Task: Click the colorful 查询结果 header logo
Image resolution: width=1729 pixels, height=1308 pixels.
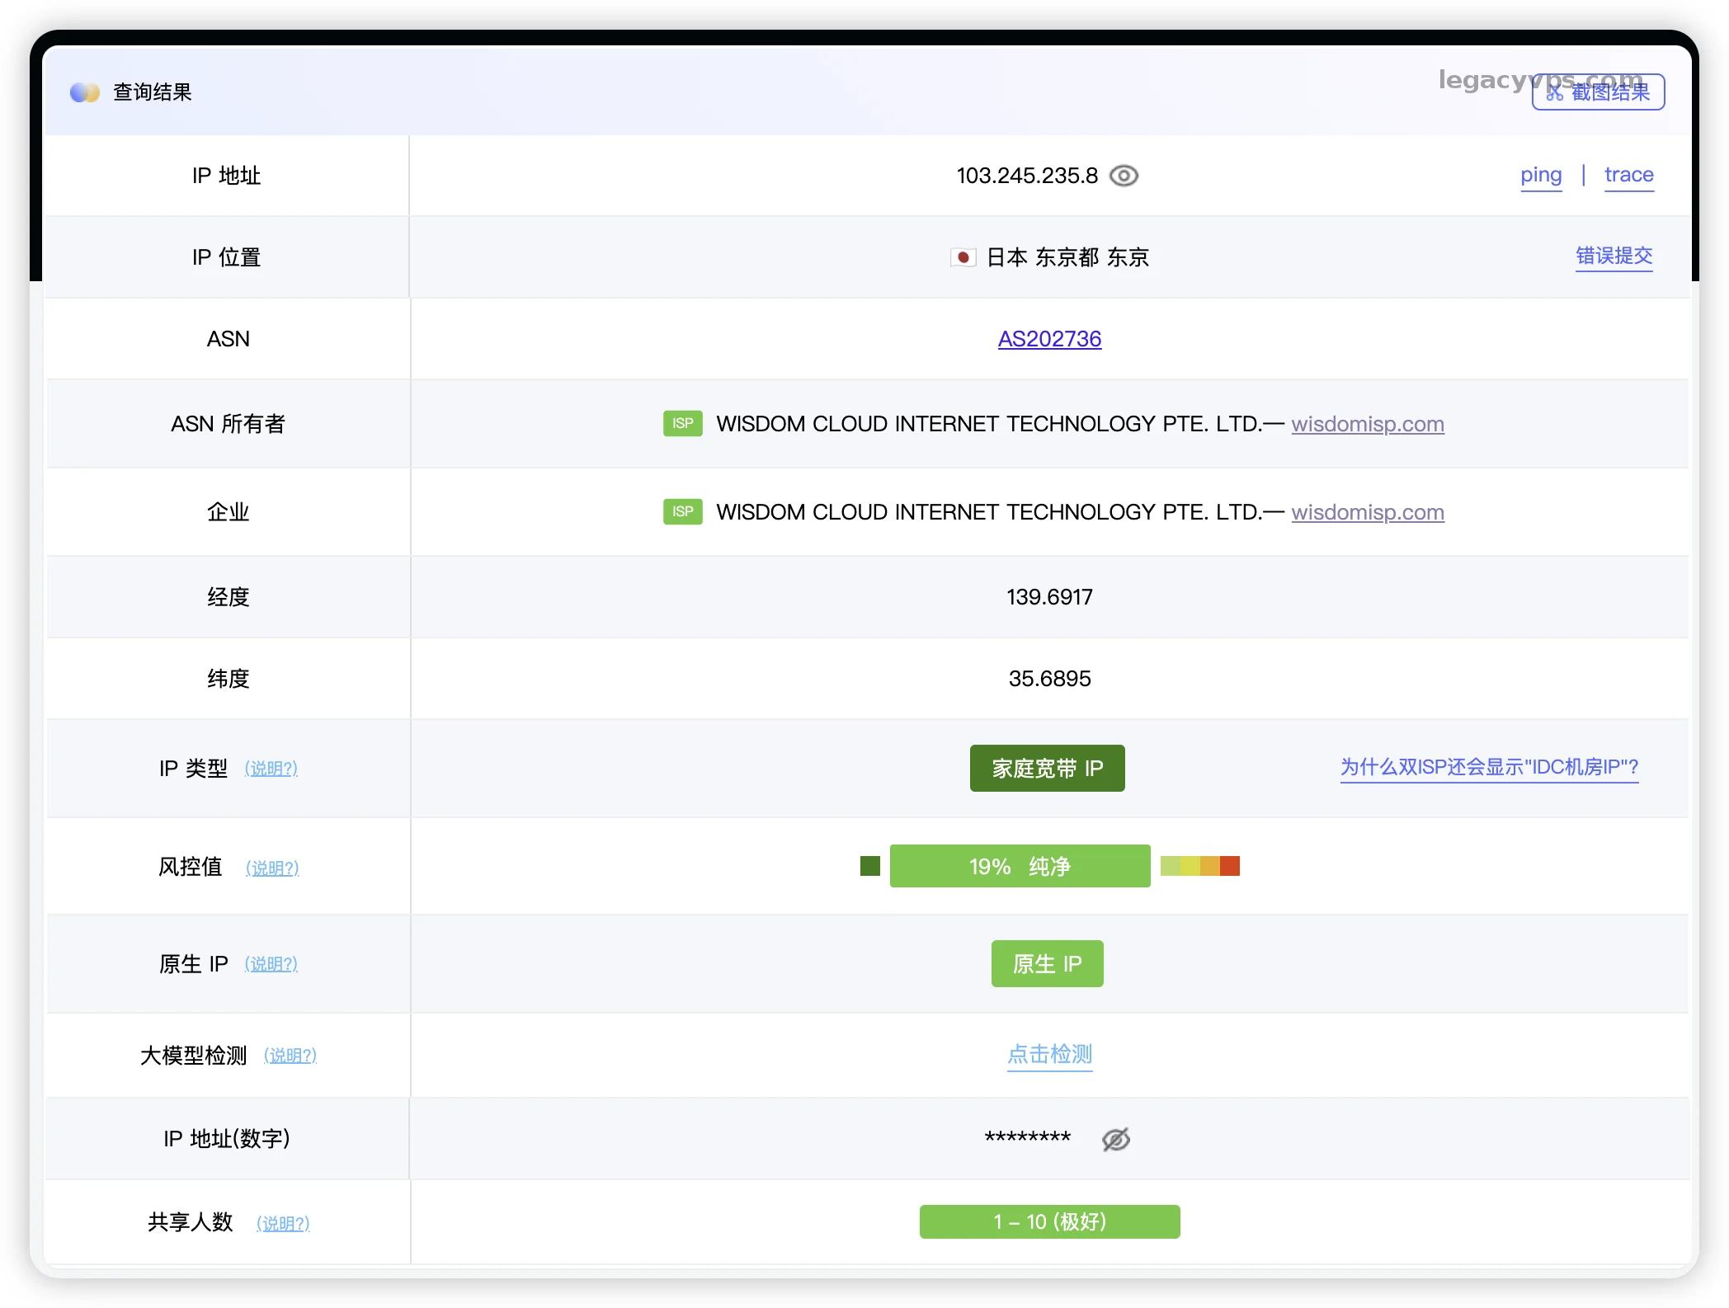Action: pyautogui.click(x=84, y=92)
